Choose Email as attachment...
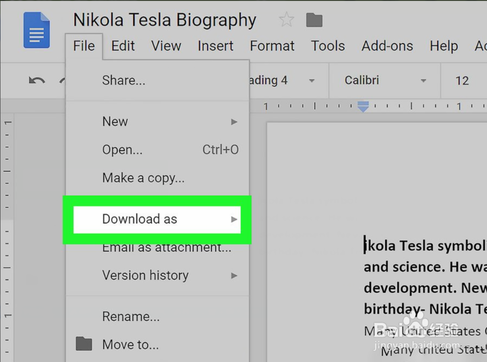Image resolution: width=487 pixels, height=362 pixels. point(157,248)
